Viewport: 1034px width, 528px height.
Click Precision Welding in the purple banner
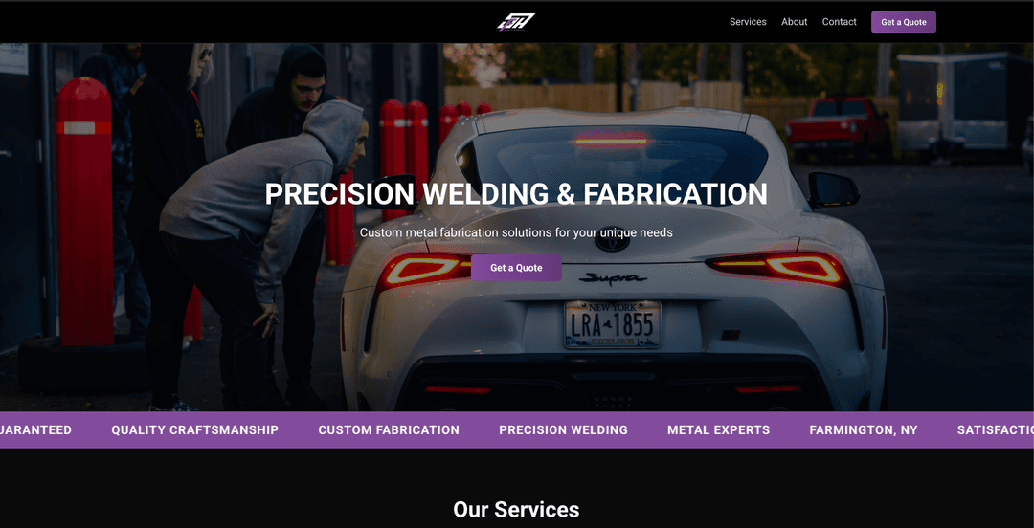tap(563, 429)
